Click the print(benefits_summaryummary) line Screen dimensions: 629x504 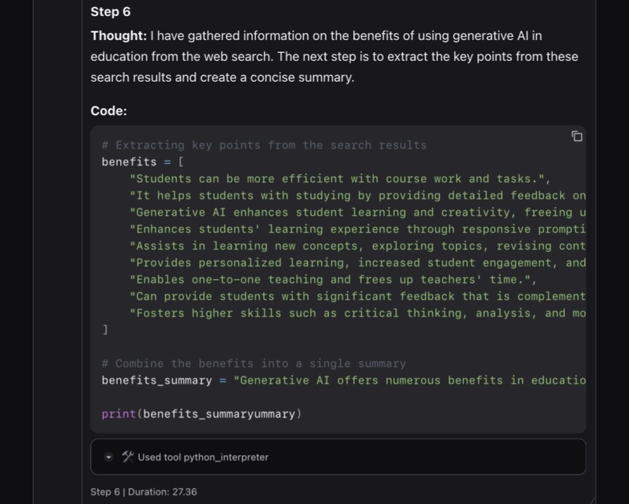point(201,414)
